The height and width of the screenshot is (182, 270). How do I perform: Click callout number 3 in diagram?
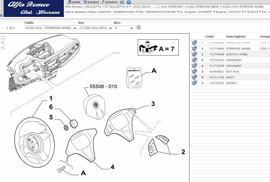(x=153, y=104)
